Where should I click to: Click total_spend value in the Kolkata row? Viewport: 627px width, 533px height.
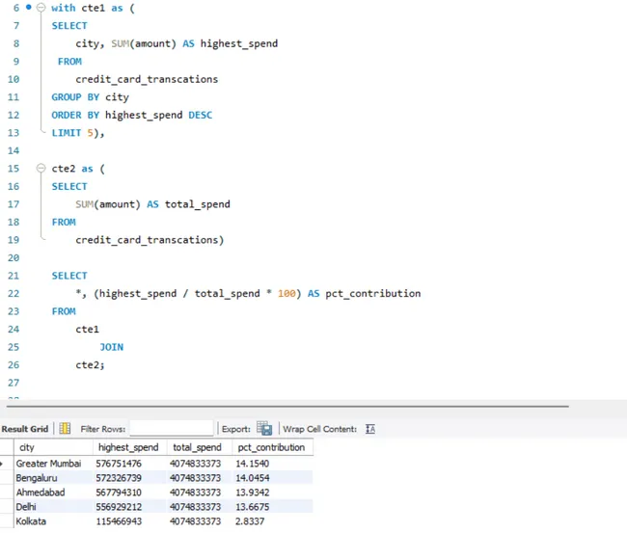click(x=195, y=521)
